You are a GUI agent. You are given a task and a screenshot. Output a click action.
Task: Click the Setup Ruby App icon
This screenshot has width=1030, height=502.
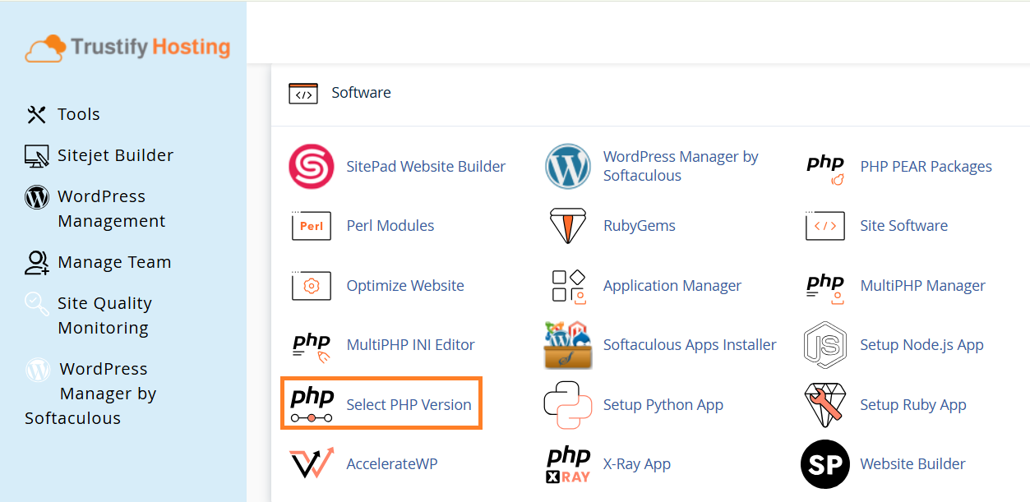(x=825, y=405)
